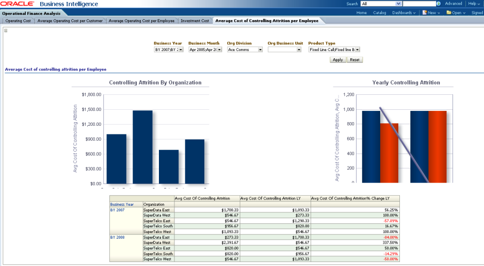Viewport: 484px width, 266px height.
Task: Click the Advanced search link
Action: (454, 4)
